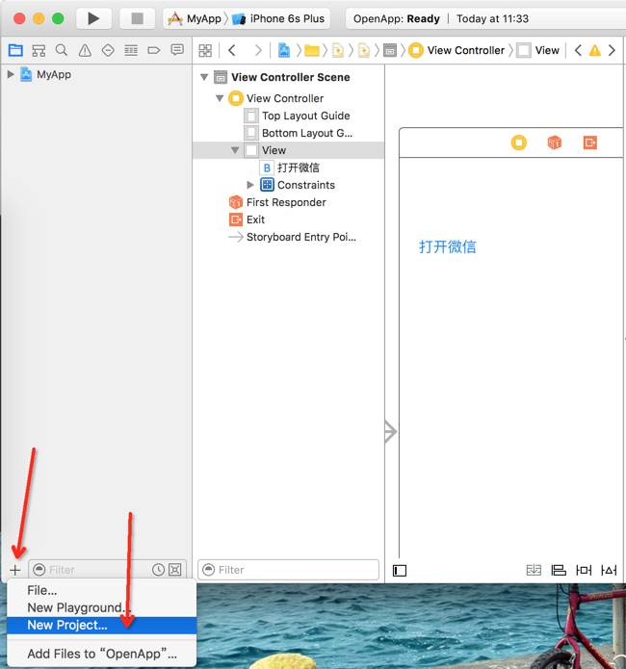Open Resolve Auto Layout Issues menu

[x=609, y=570]
